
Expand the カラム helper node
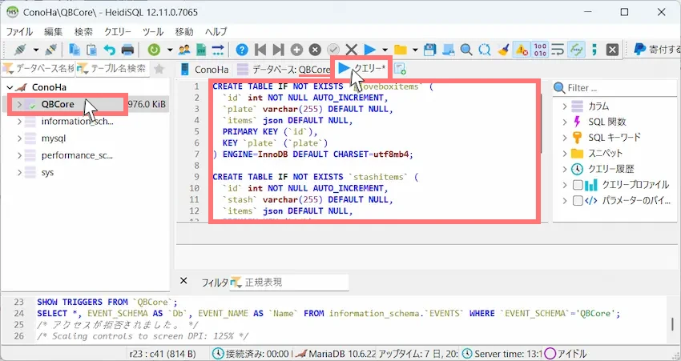tap(565, 106)
